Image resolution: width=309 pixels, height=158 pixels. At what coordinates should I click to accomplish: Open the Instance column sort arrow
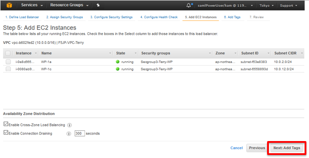pos(36,53)
